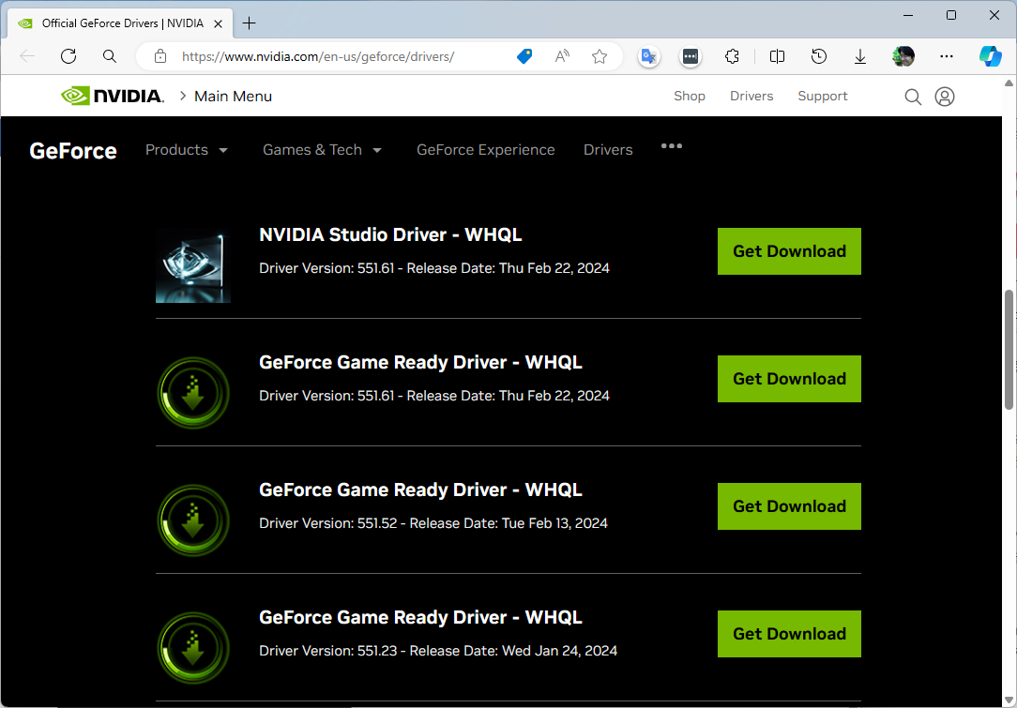The height and width of the screenshot is (708, 1017).
Task: Click NVIDIA Studio Driver - WHQL title
Action: (x=390, y=234)
